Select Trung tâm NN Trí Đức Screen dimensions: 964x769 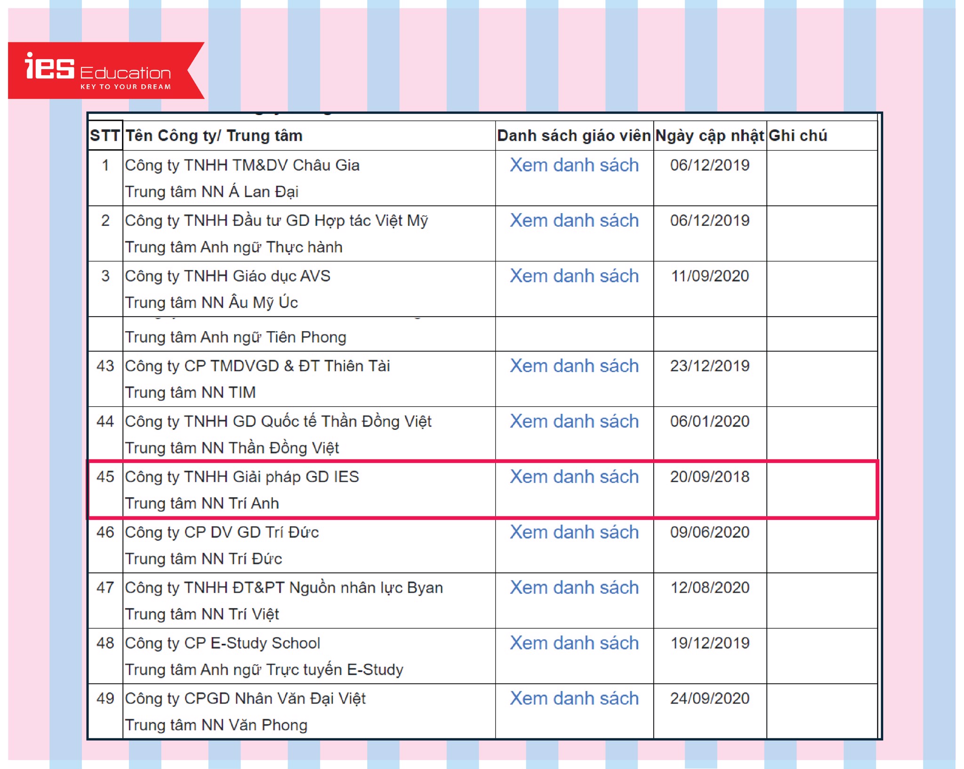[204, 559]
